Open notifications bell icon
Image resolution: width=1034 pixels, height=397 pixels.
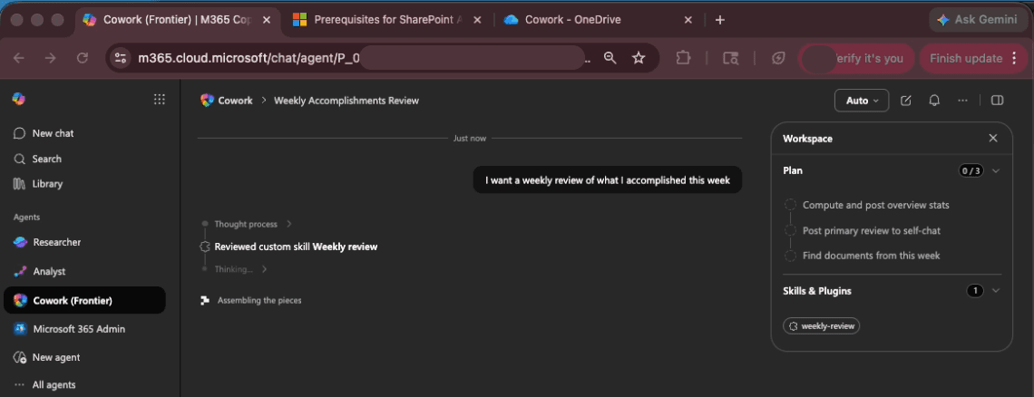click(x=934, y=101)
